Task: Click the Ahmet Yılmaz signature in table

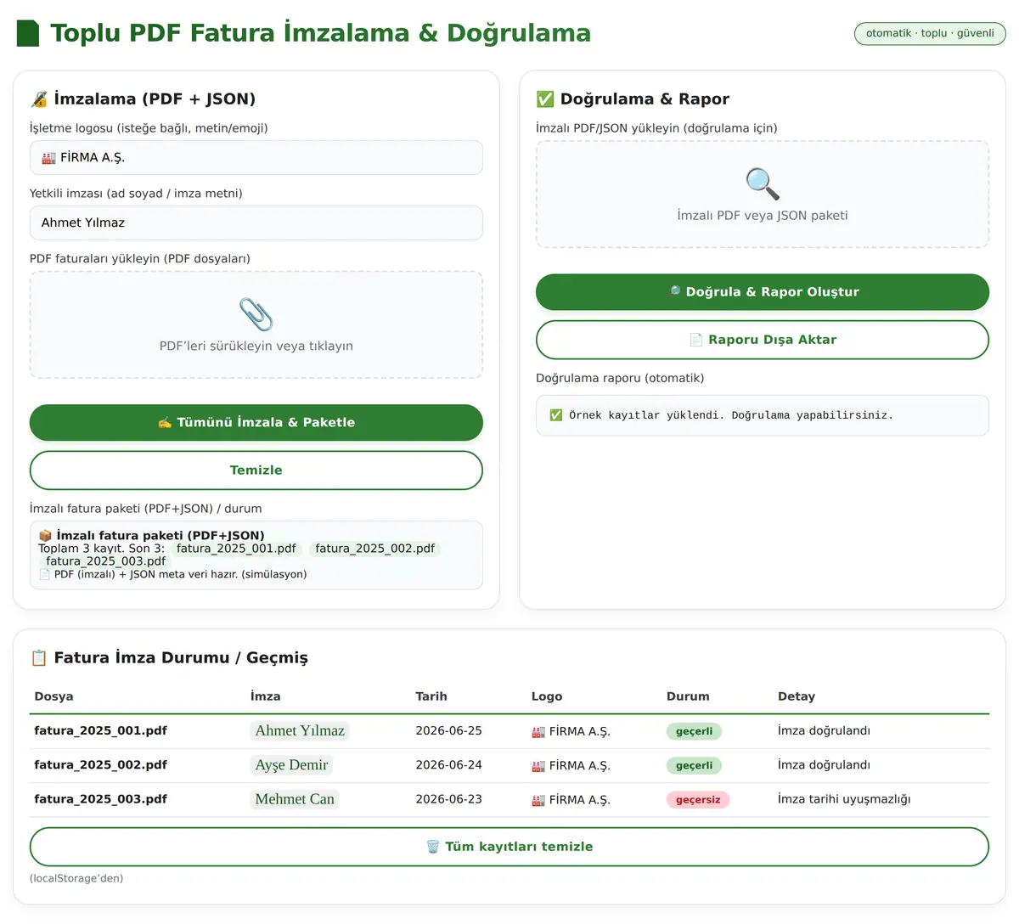Action: 300,731
